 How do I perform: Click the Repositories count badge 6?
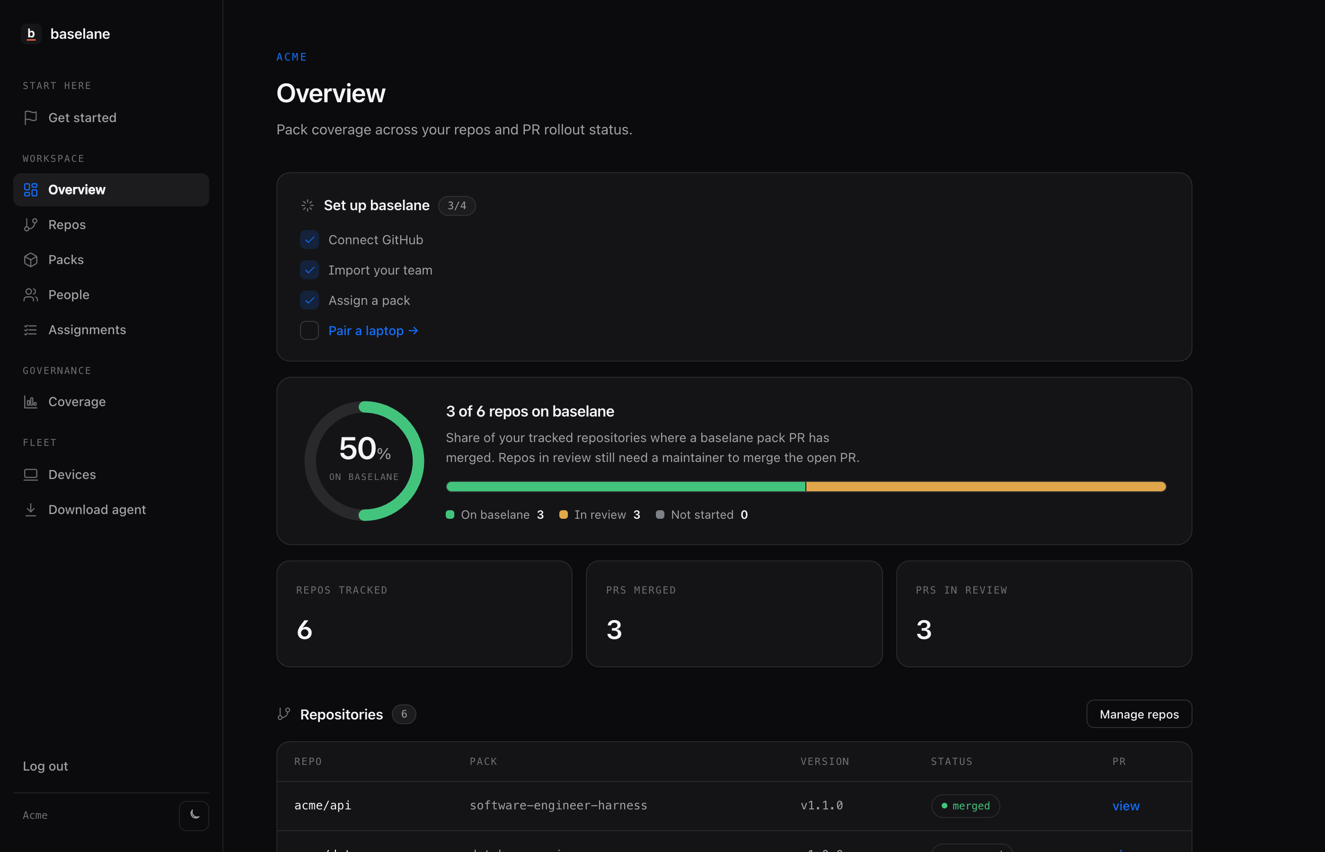404,714
